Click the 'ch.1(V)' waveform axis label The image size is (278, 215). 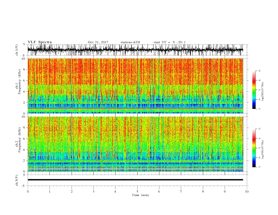coord(17,50)
